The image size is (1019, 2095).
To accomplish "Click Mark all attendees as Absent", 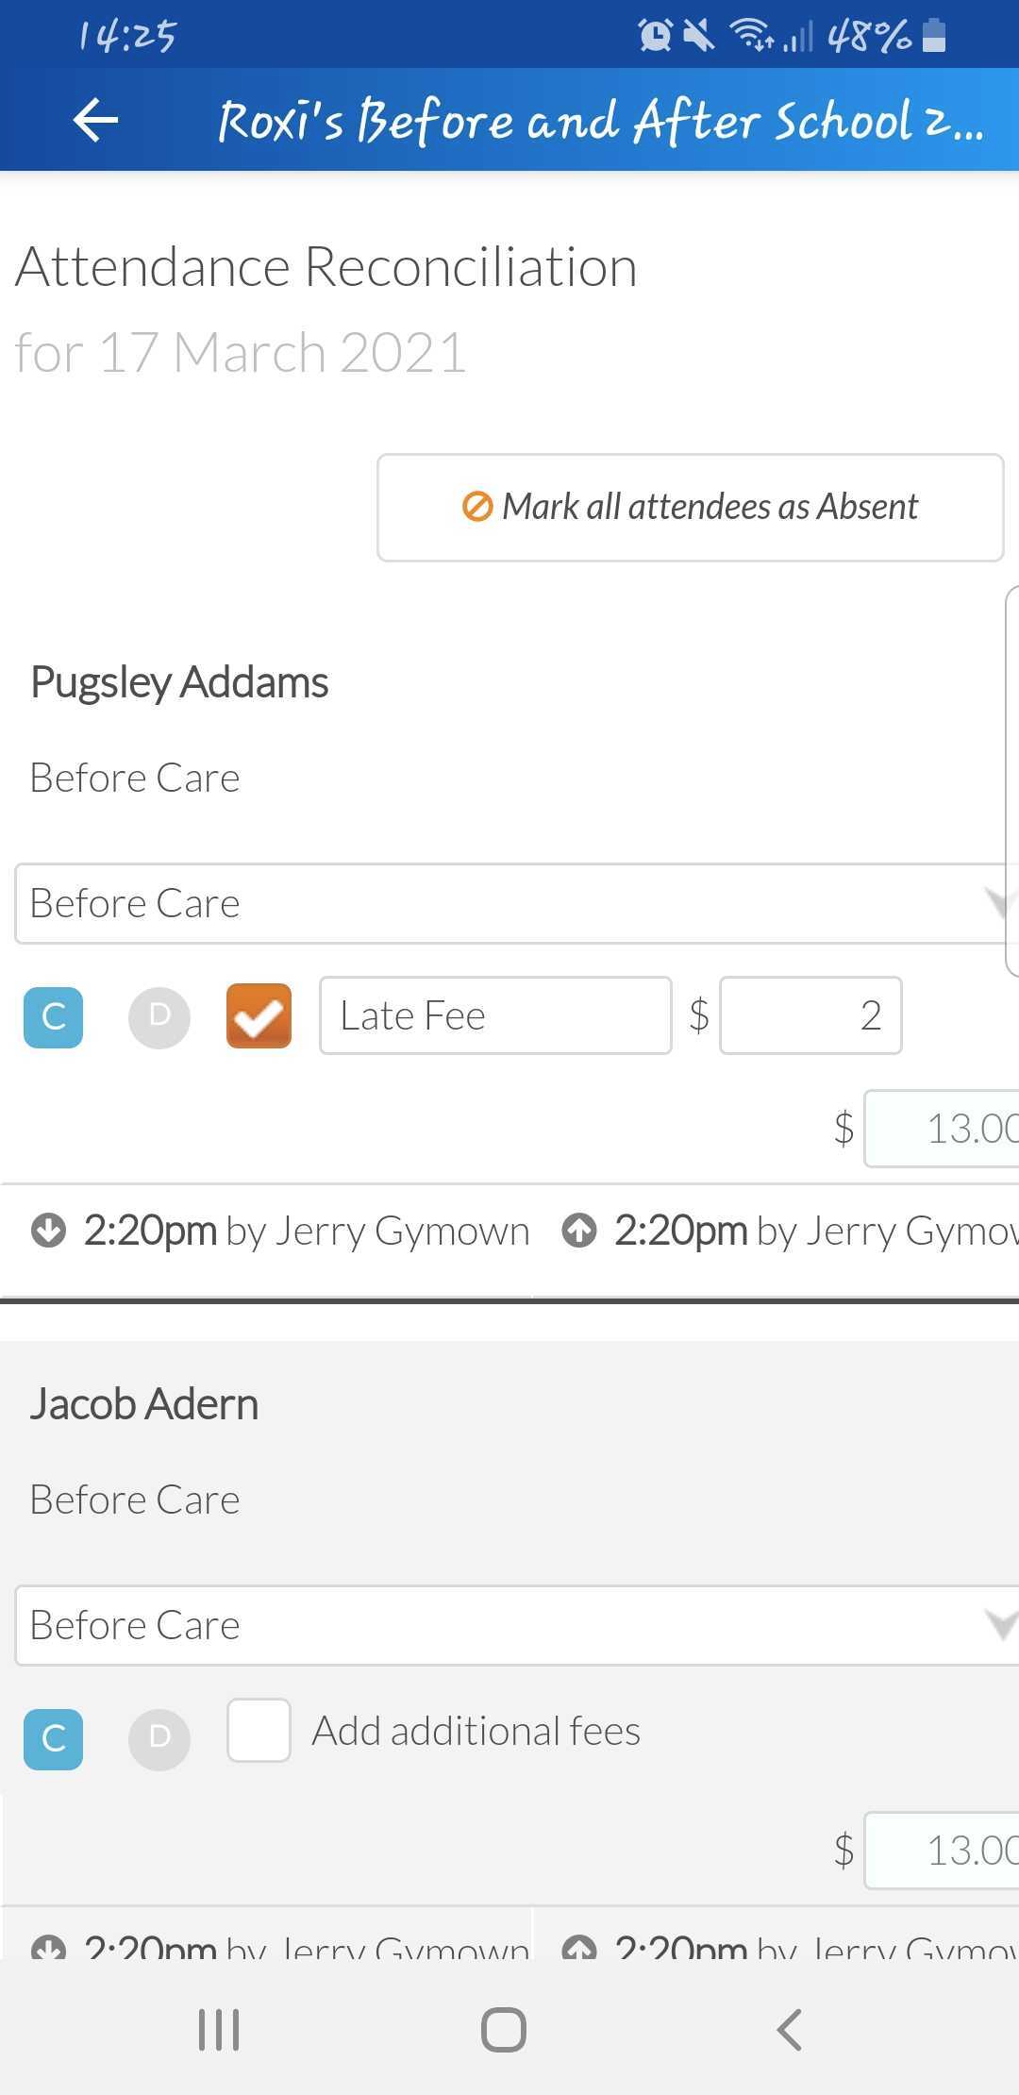I will coord(691,508).
